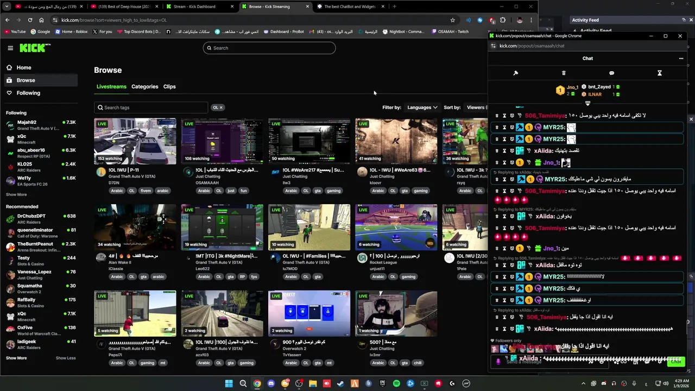Open KLO25 channel in Following list
Screen dimensions: 695x391
tap(41, 167)
